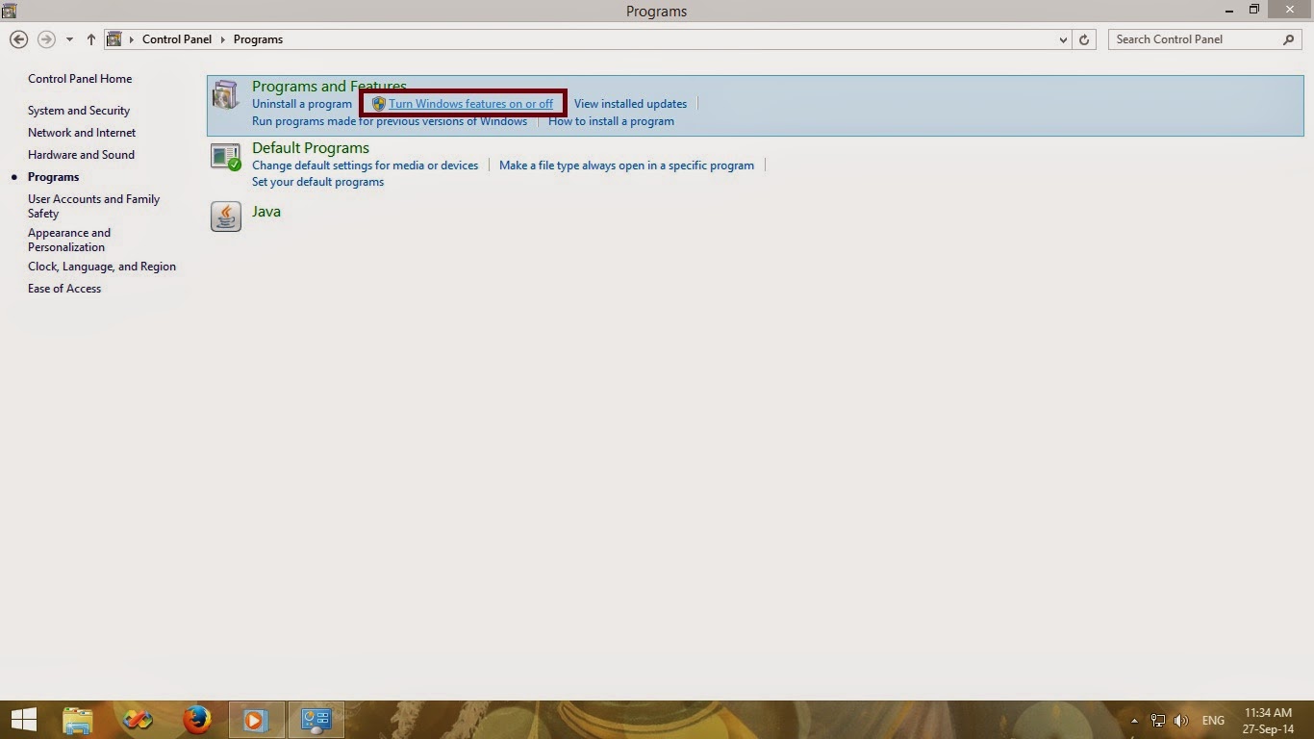
Task: Open Control Panel Home
Action: click(80, 79)
